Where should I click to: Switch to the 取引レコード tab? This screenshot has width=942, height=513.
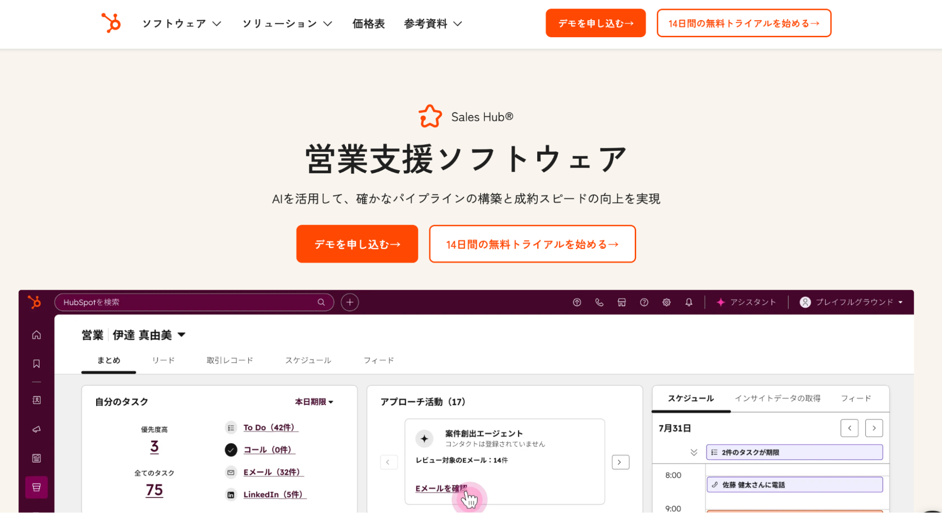coord(229,360)
